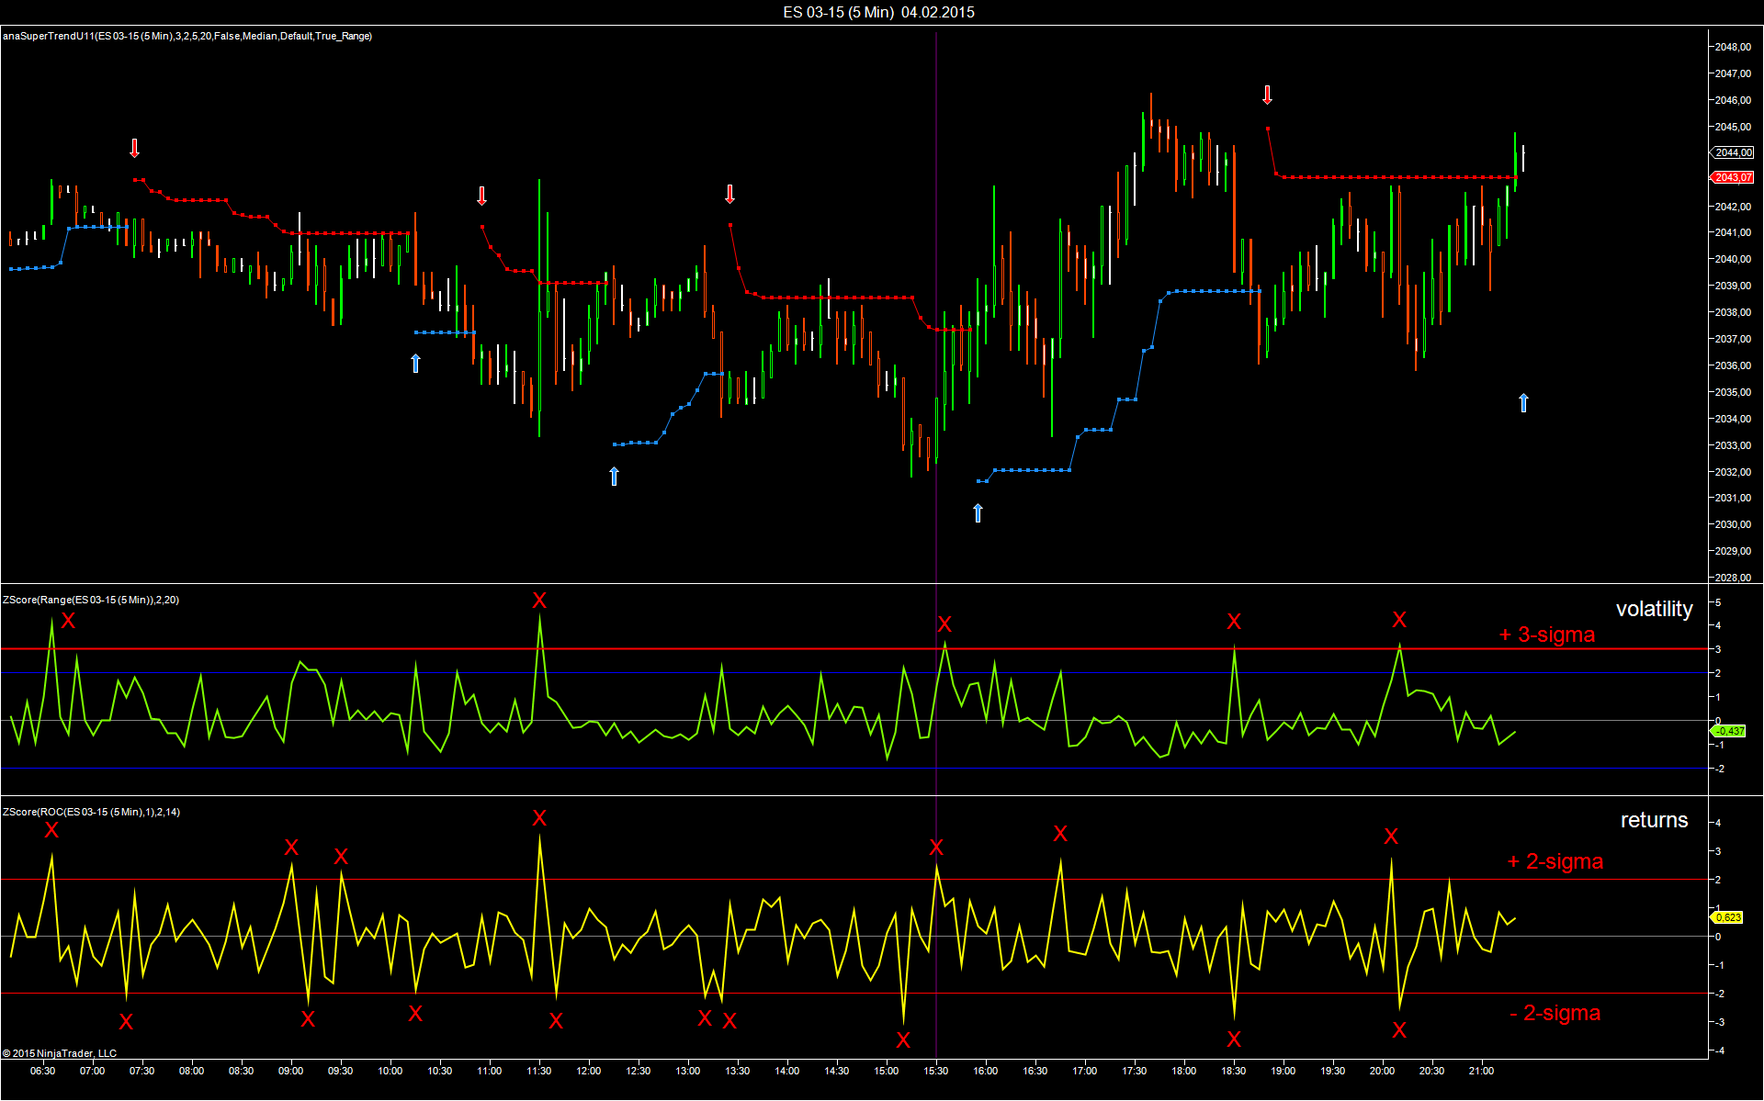Screen dimensions: 1764x1101
Task: Select the lower blue -2 line in volatility panel
Action: (854, 769)
